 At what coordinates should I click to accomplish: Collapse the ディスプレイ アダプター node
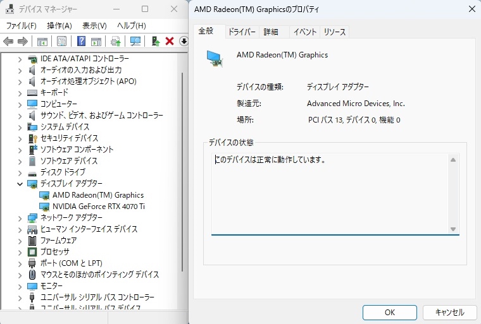coord(20,184)
